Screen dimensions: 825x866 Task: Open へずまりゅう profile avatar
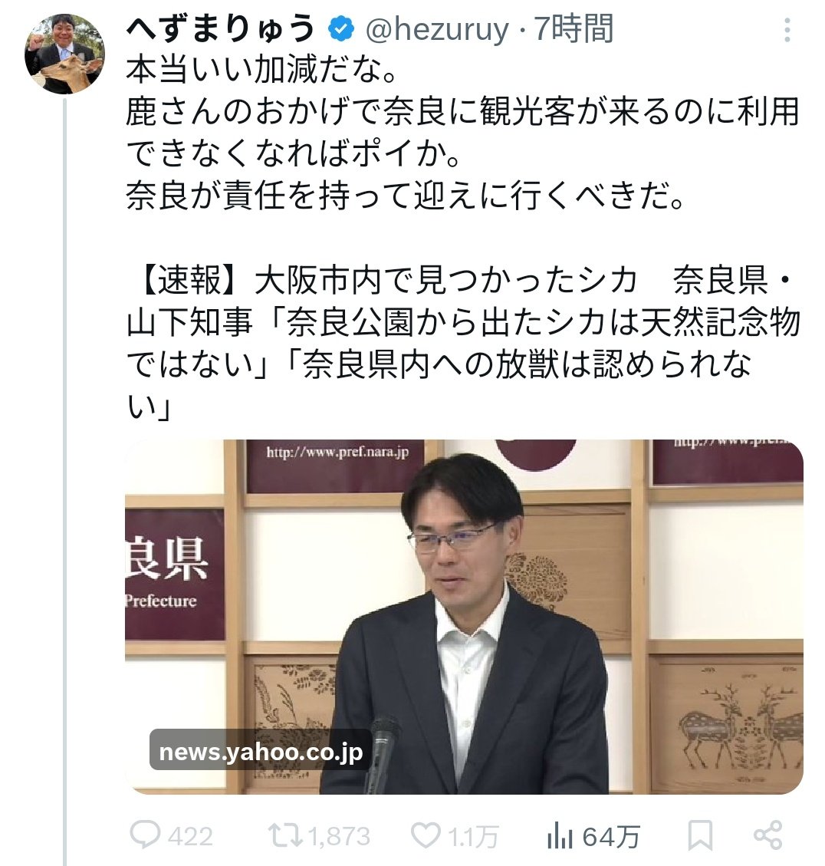[x=64, y=54]
